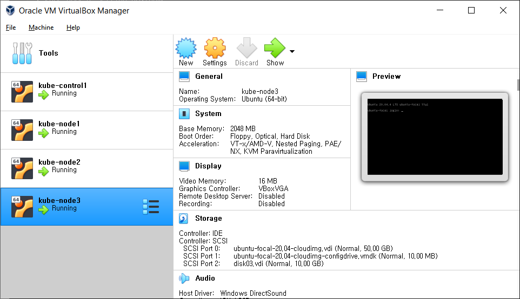The width and height of the screenshot is (520, 299).
Task: Open the Display settings header link
Action: click(x=208, y=166)
